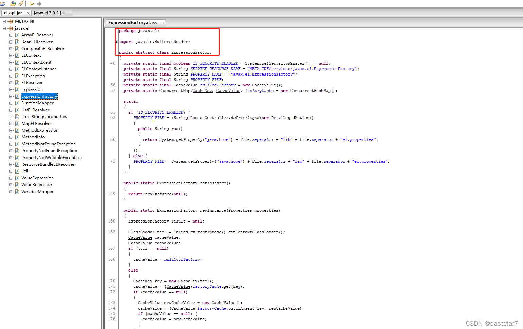
Task: Click the MethodInfo class file icon
Action: (17, 137)
